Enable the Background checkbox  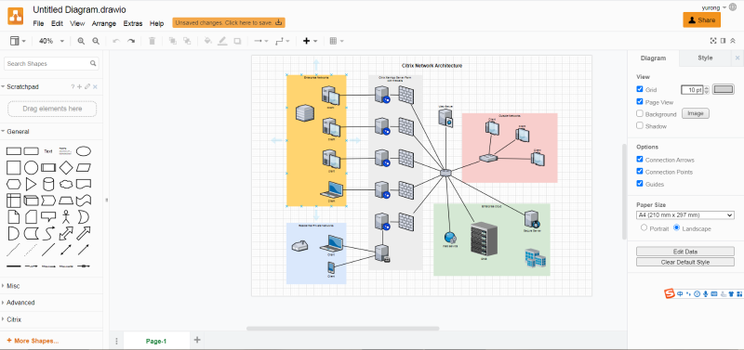pos(640,113)
